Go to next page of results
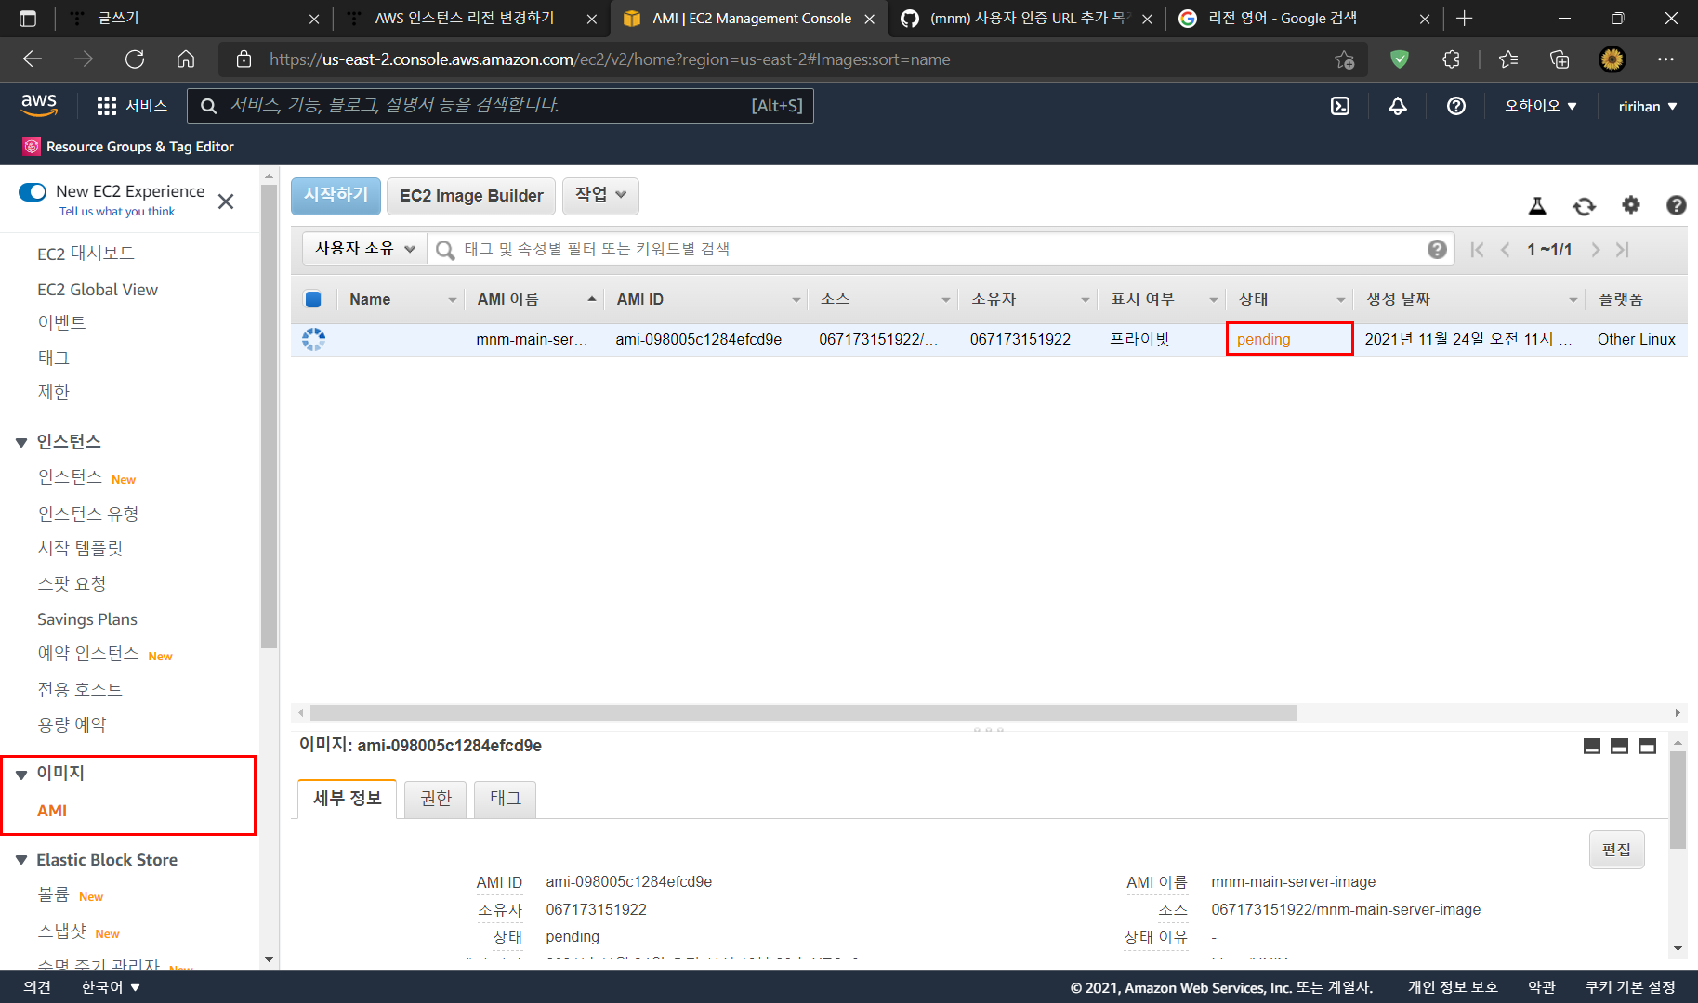 click(1596, 249)
